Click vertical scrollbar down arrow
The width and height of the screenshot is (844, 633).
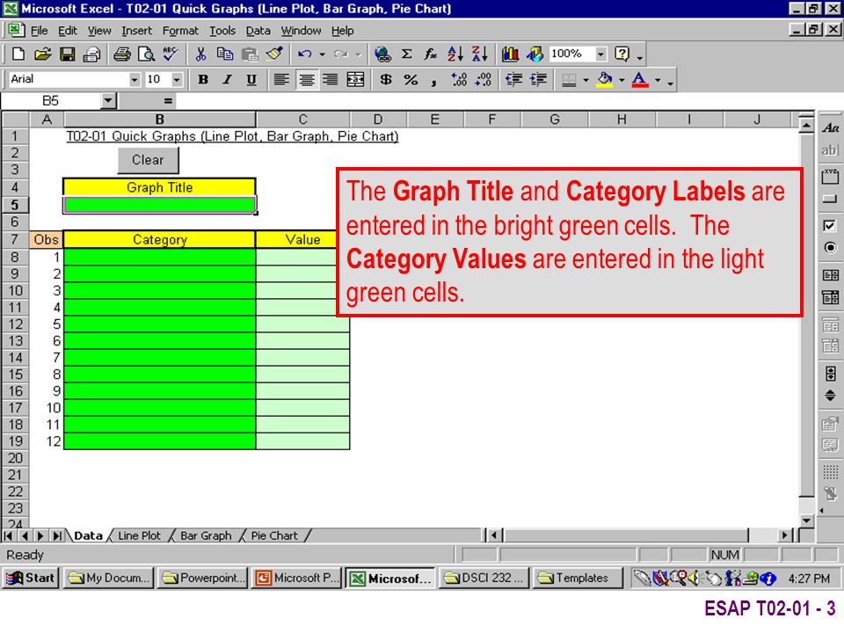tap(806, 520)
